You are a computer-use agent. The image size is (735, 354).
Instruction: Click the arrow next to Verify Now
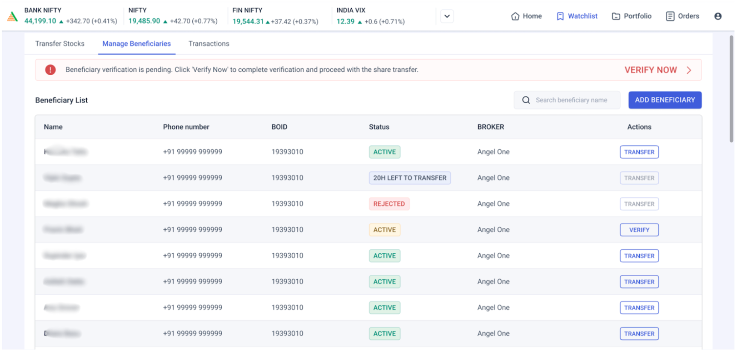(688, 70)
